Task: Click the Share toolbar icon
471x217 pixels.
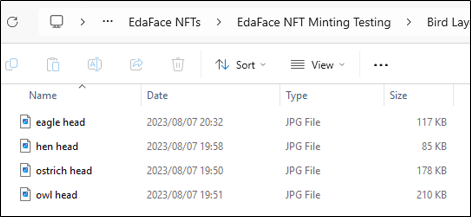Action: tap(136, 65)
